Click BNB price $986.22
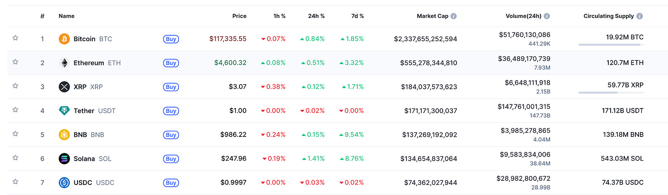This screenshot has width=668, height=195. tap(234, 135)
